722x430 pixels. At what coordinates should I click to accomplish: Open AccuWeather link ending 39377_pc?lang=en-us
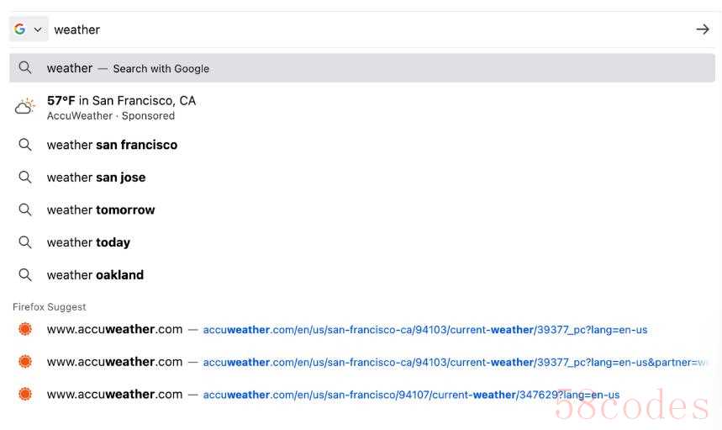424,330
